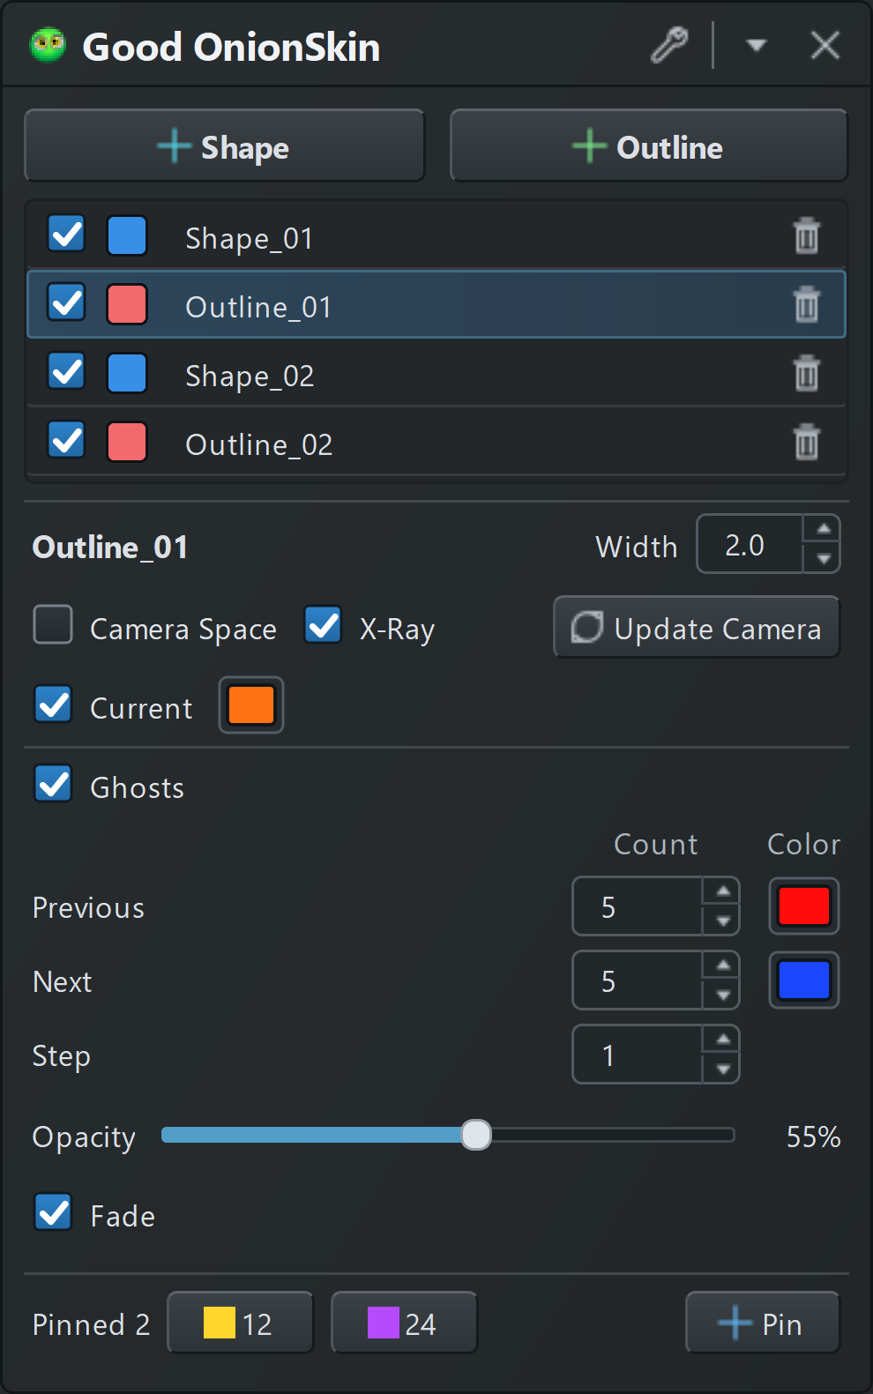The width and height of the screenshot is (873, 1394).
Task: Select the Shape_01 layer name
Action: pos(250,238)
